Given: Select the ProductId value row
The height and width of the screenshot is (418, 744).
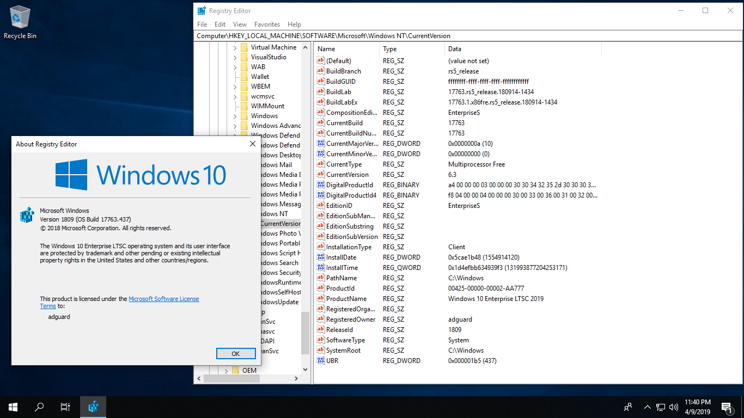Looking at the screenshot, I should pyautogui.click(x=458, y=288).
